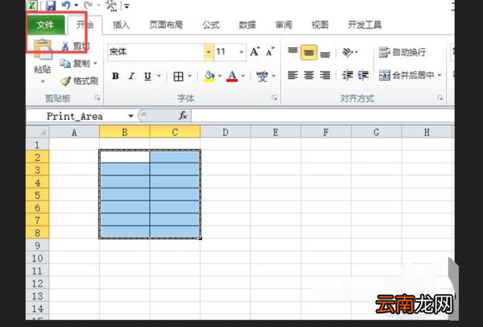Click the 粘贴 paste clipboard icon

point(43,49)
